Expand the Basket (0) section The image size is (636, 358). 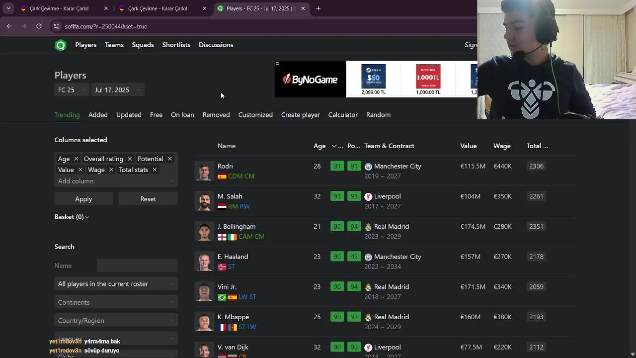pos(72,217)
